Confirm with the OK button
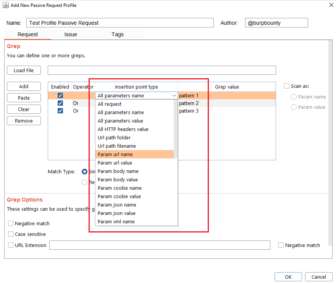 (288, 277)
